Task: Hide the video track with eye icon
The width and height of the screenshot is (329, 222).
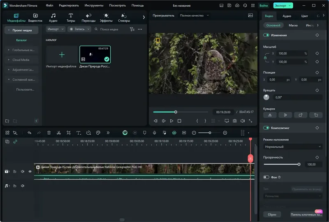Action: pyautogui.click(x=30, y=171)
